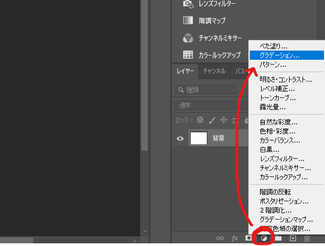Create a new group with the folder icon
The width and height of the screenshot is (325, 246).
[x=278, y=238]
